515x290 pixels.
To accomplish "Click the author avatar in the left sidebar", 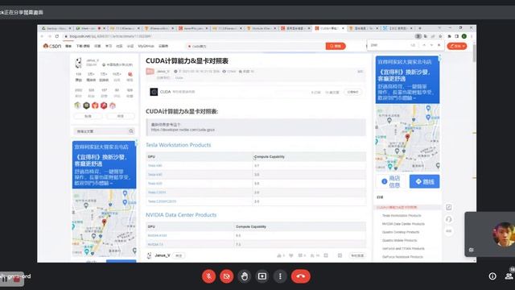I will pyautogui.click(x=78, y=63).
